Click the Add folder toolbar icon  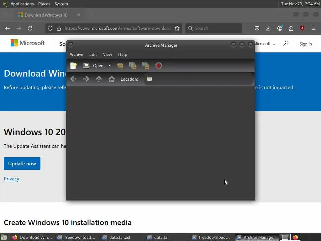[x=145, y=66]
